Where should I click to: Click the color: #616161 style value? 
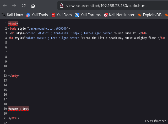click(x=37, y=38)
